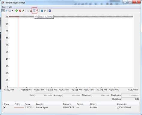Image resolution: width=142 pixels, height=115 pixels.
Task: Click the Average value field
Action: click(x=72, y=95)
